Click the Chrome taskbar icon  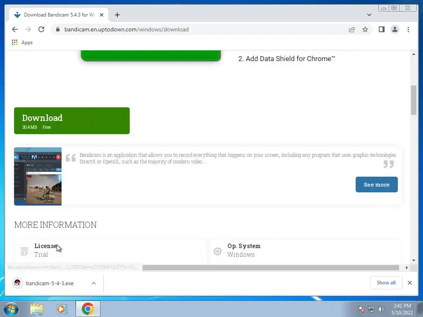pos(88,309)
